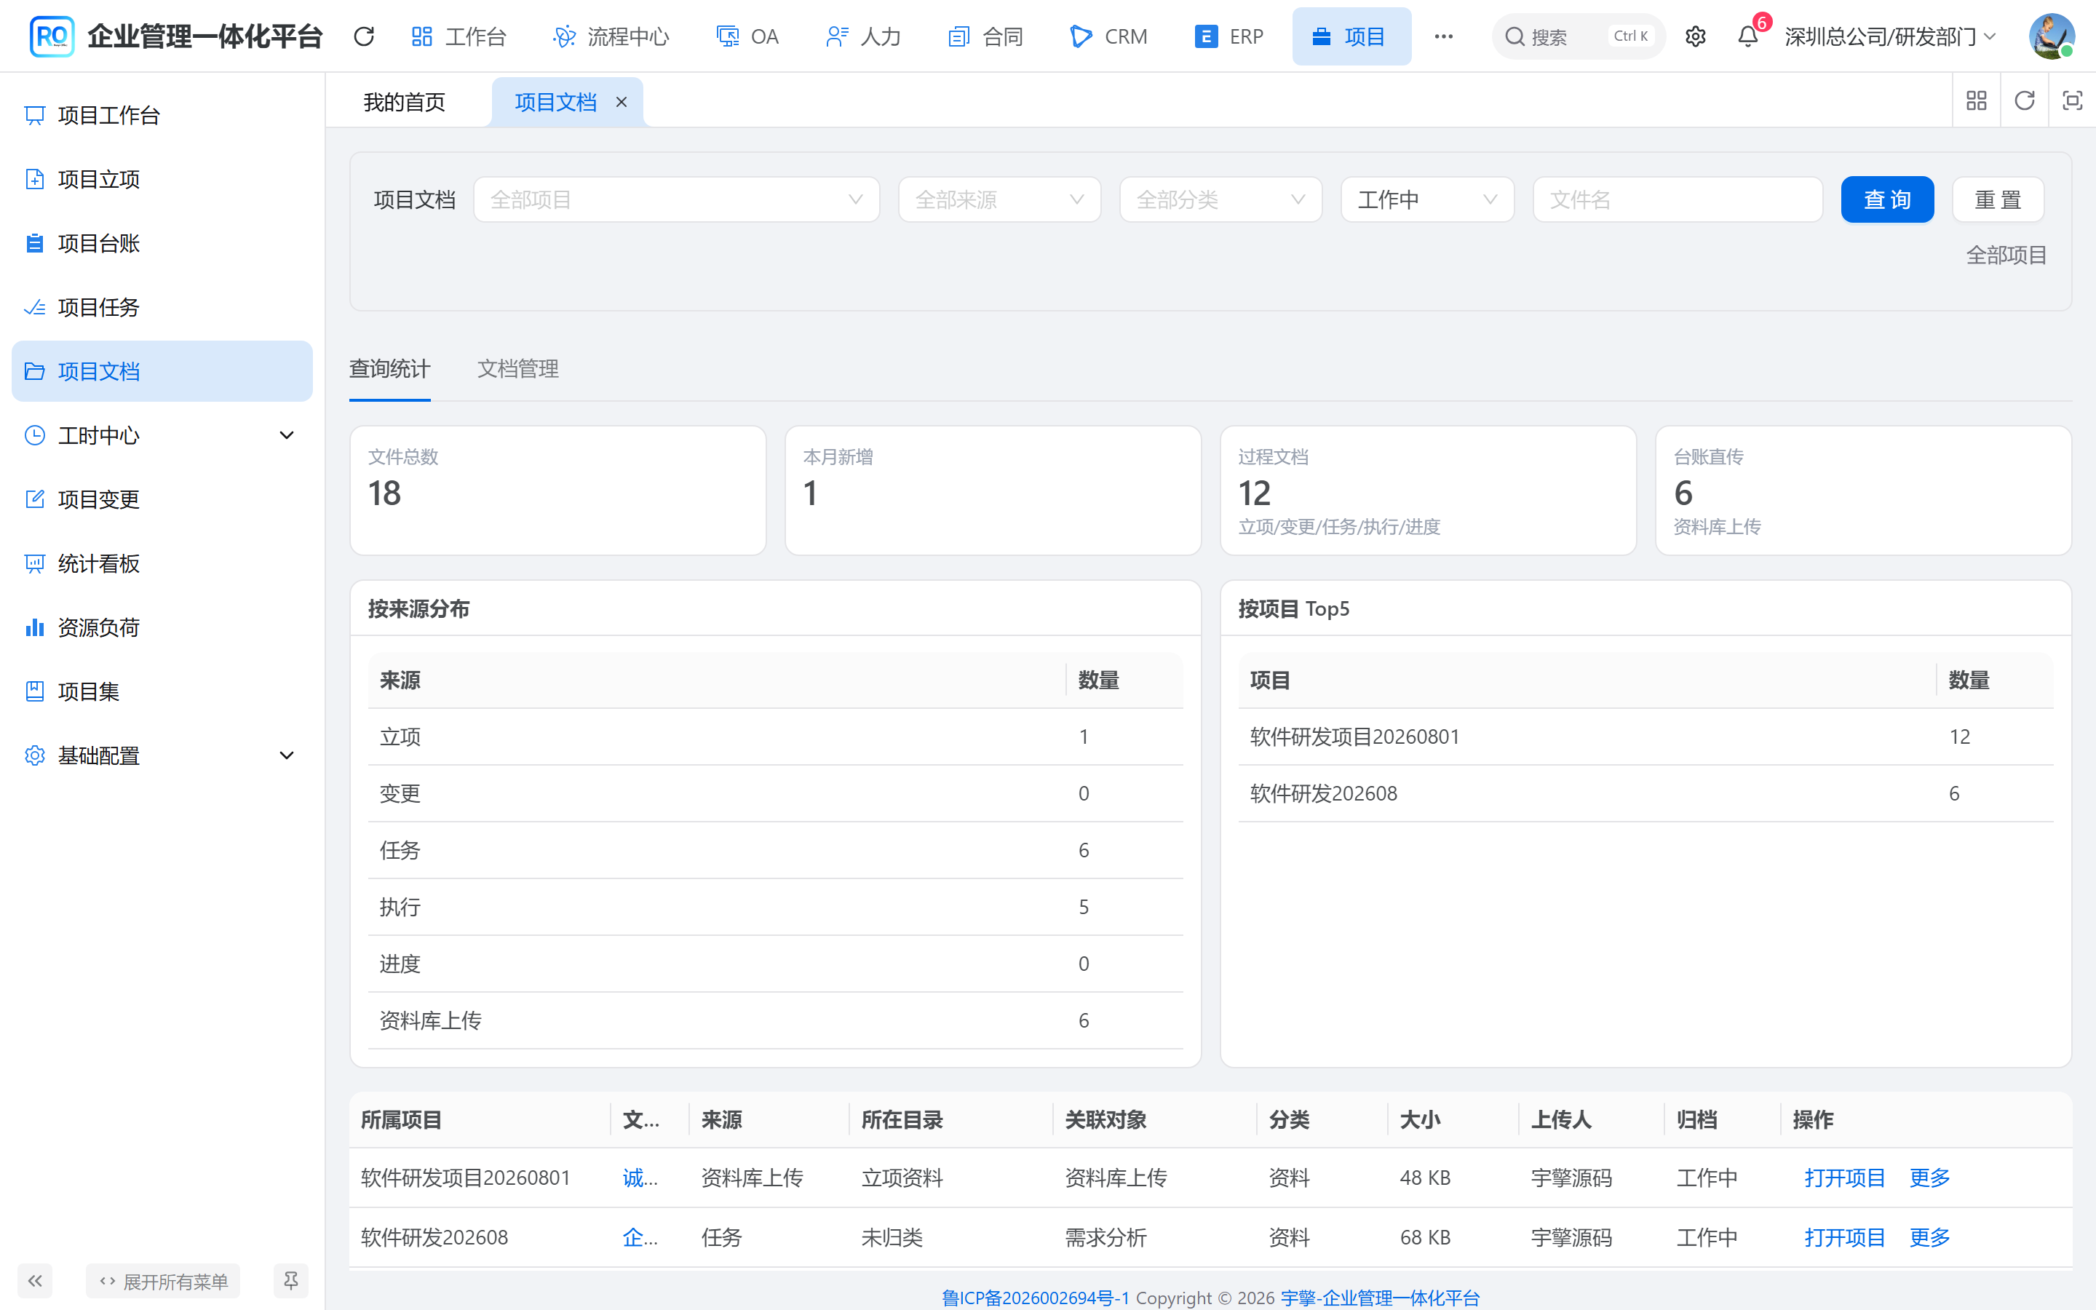The width and height of the screenshot is (2096, 1310).
Task: Open 项目集 in the sidebar
Action: coord(162,692)
